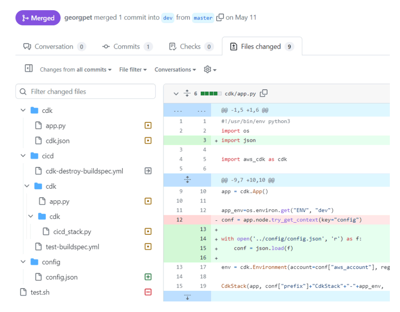Expand hidden diff context using gutter arrows
This screenshot has width=400, height=312.
tap(187, 180)
